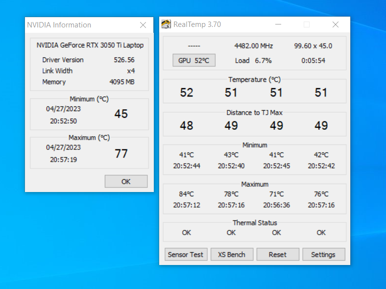Open RealTemp Settings
This screenshot has height=289, width=386.
[x=323, y=254]
